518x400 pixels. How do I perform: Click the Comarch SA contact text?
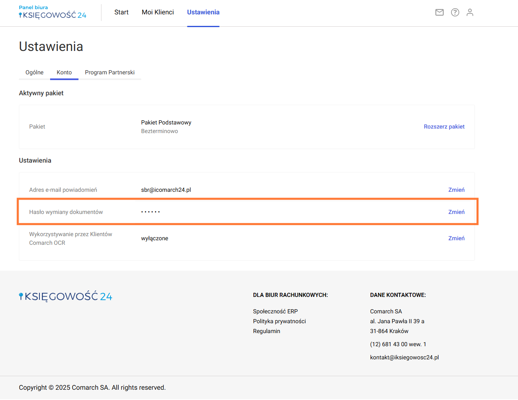point(386,311)
